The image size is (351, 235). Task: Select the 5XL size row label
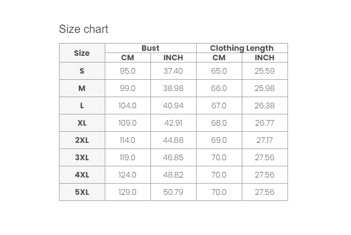coord(82,192)
